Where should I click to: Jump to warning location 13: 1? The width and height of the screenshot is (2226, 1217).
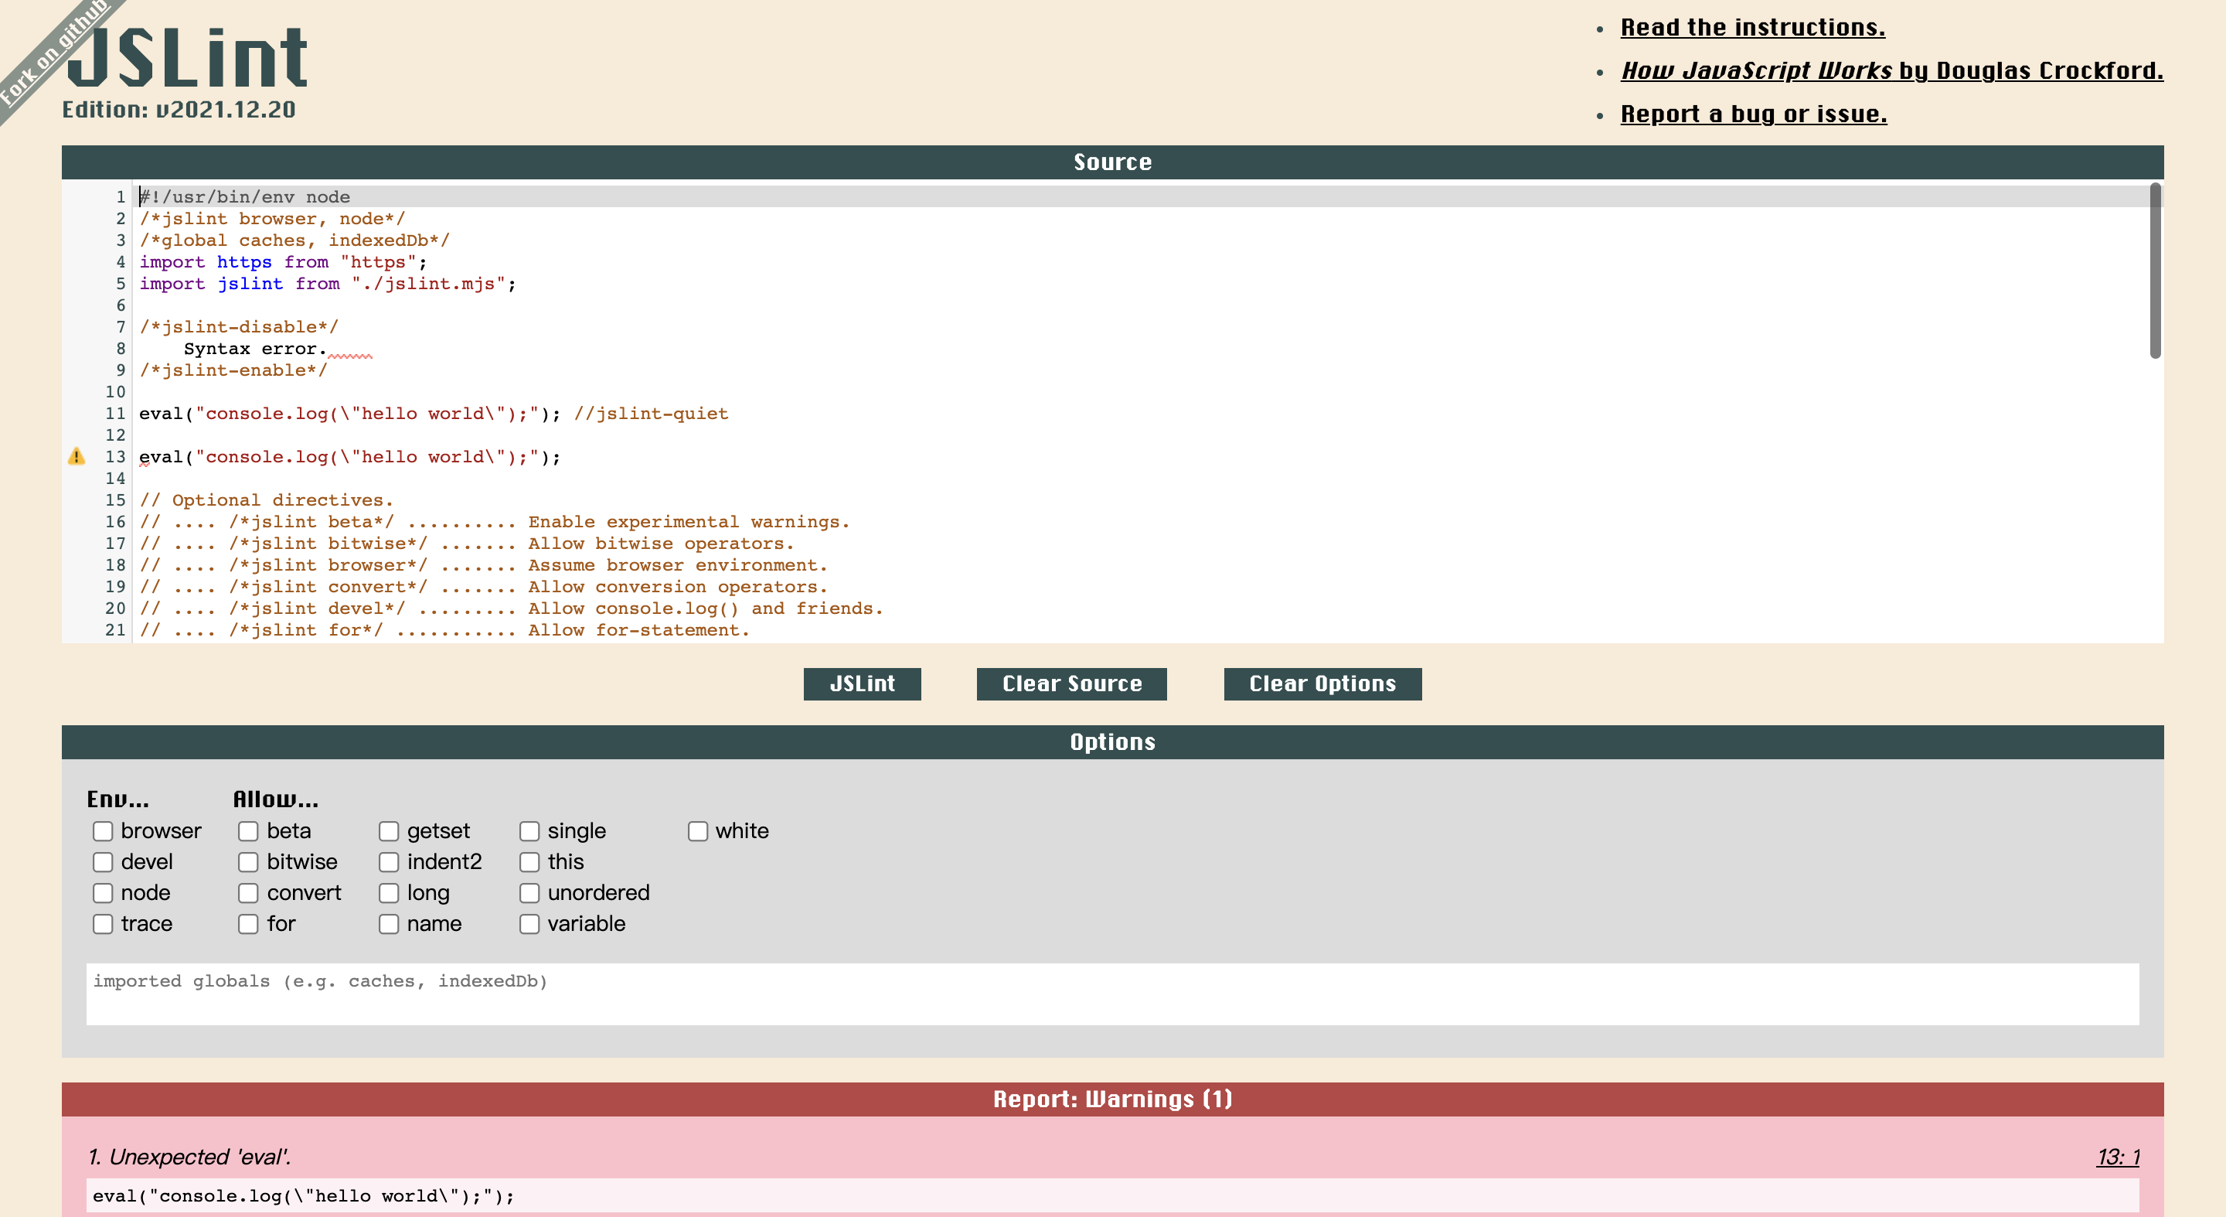(2117, 1157)
